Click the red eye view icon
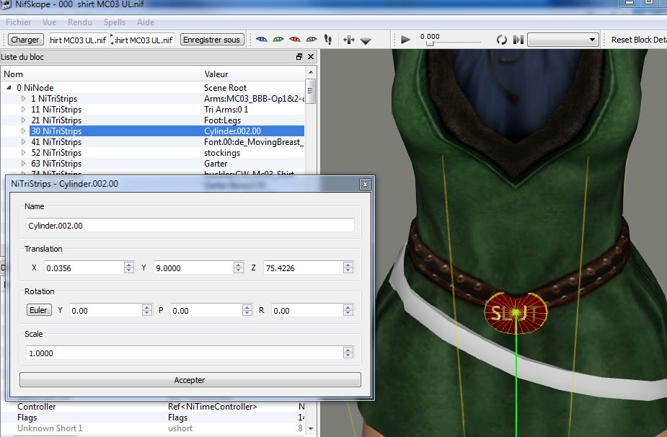Screen dimensions: 667x437 pos(294,40)
